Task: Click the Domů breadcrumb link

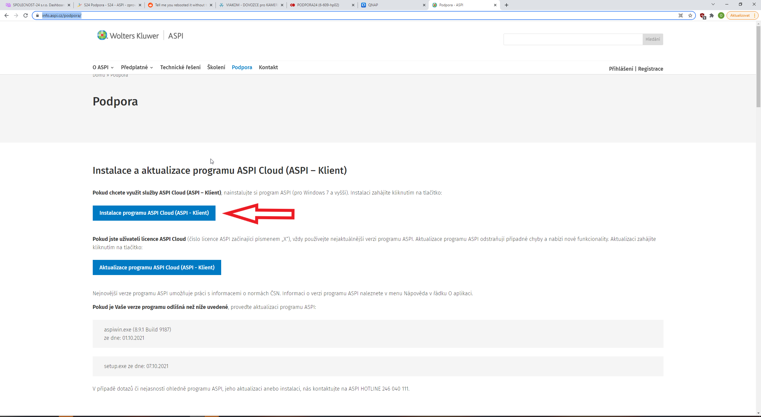Action: pos(99,75)
